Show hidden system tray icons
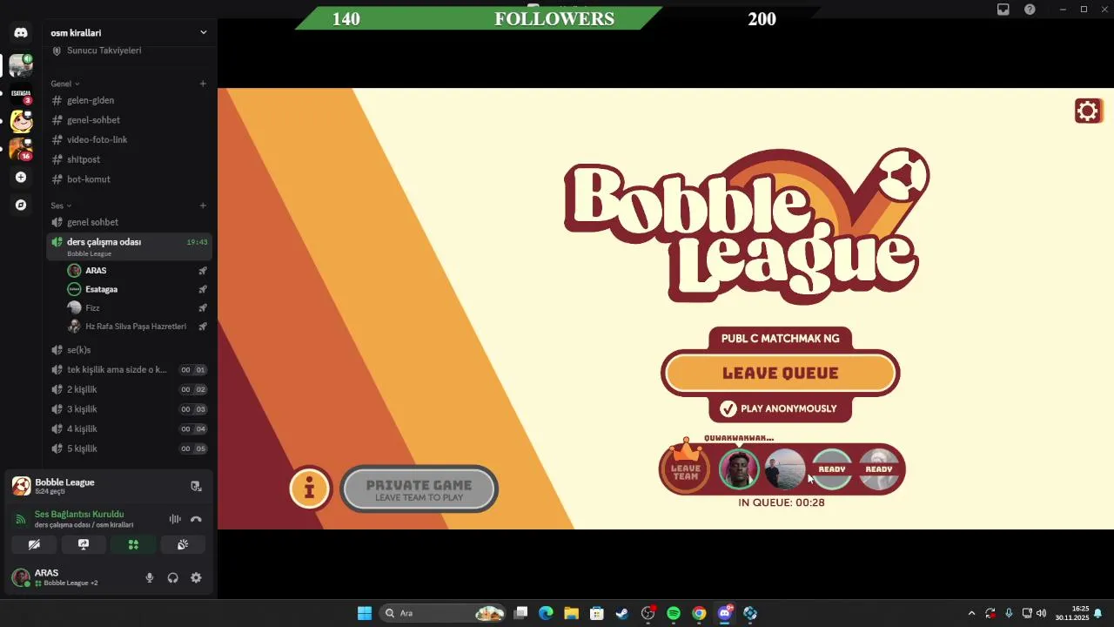 [971, 613]
